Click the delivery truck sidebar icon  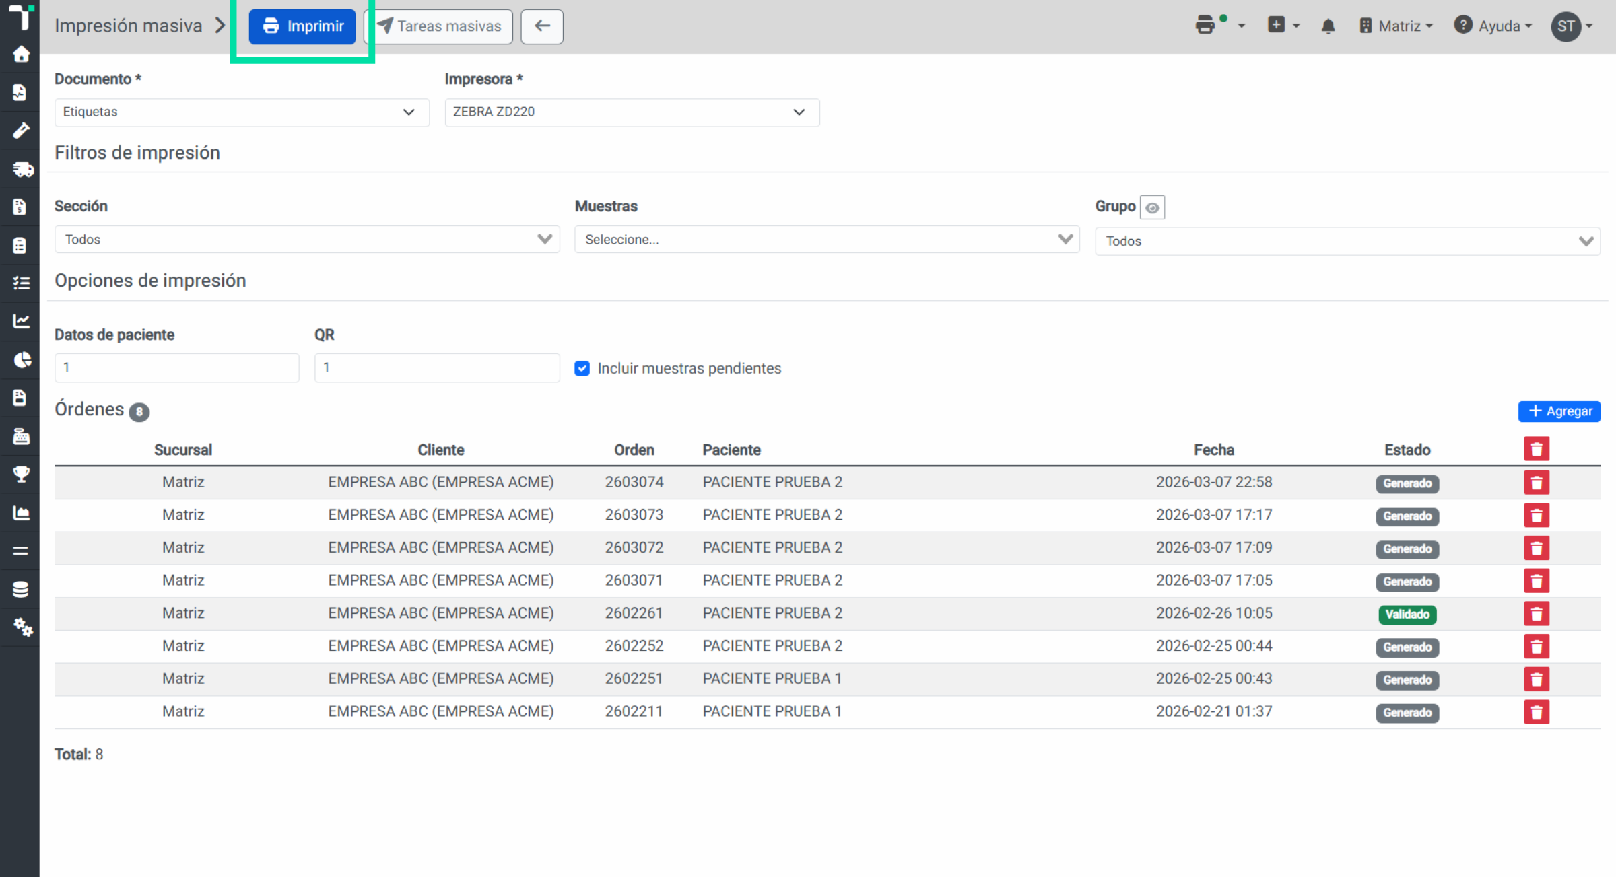click(22, 169)
